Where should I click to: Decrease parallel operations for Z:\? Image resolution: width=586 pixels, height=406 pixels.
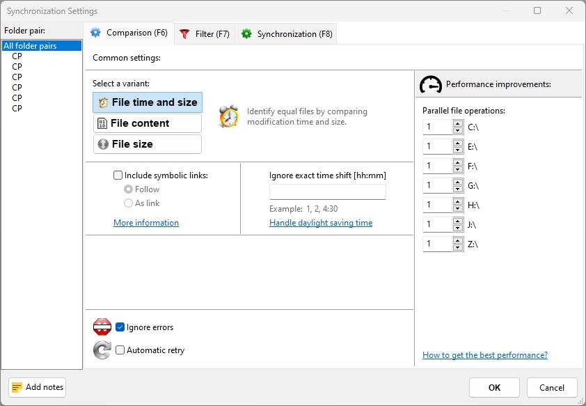tap(458, 247)
